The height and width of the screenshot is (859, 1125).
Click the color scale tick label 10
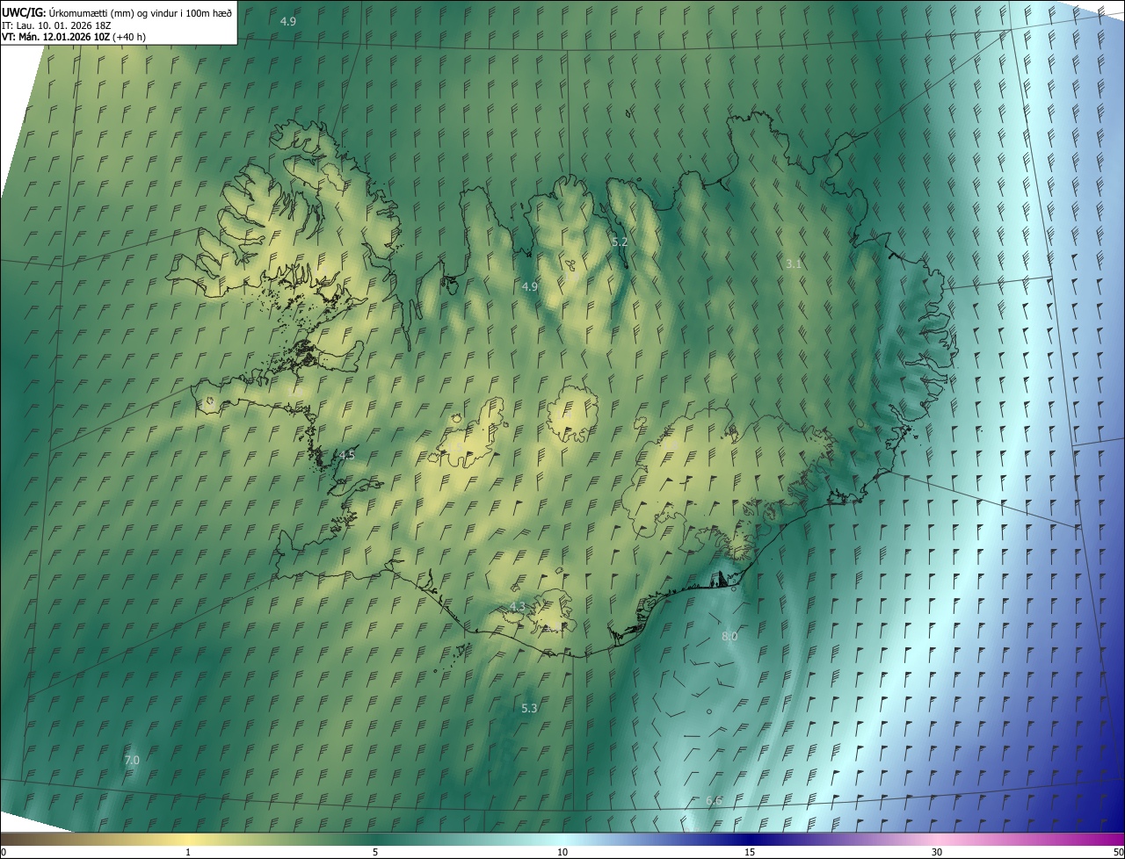(x=562, y=852)
